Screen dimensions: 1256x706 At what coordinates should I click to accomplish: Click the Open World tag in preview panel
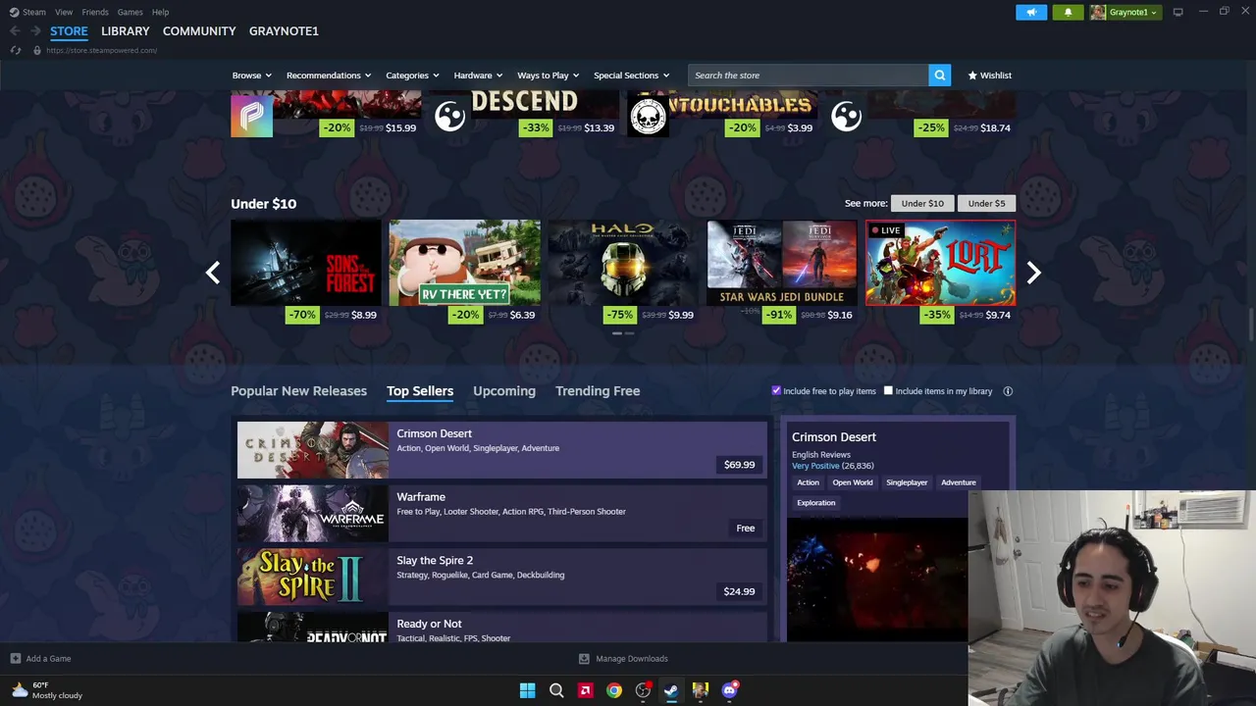tap(853, 482)
